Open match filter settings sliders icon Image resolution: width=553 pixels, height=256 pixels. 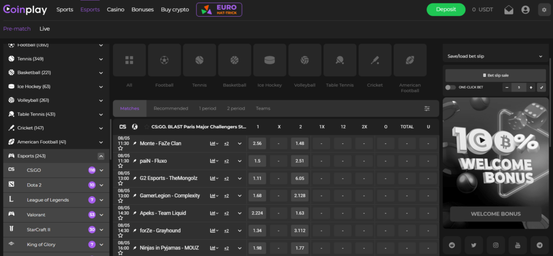pos(427,108)
